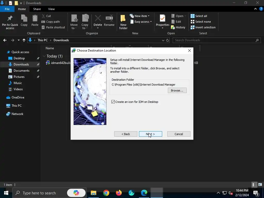264x198 pixels.
Task: Click the Edit command in Open group
Action: (176, 22)
